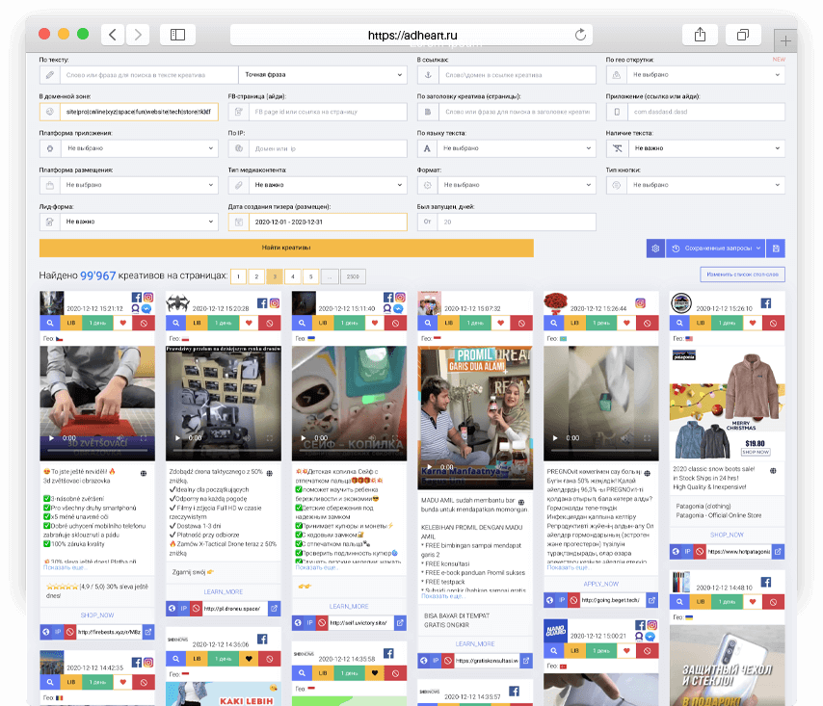Favorite the Czech 3D magnifier ad with heart
This screenshot has height=706, width=823.
point(122,325)
